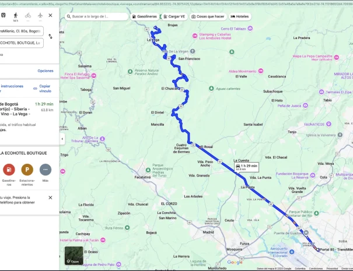Click the 1 h 29 min route callout
The image size is (353, 271).
click(246, 167)
